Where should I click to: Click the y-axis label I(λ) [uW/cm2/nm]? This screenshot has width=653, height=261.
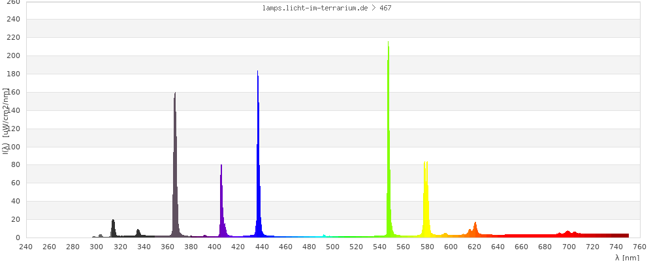pos(5,121)
